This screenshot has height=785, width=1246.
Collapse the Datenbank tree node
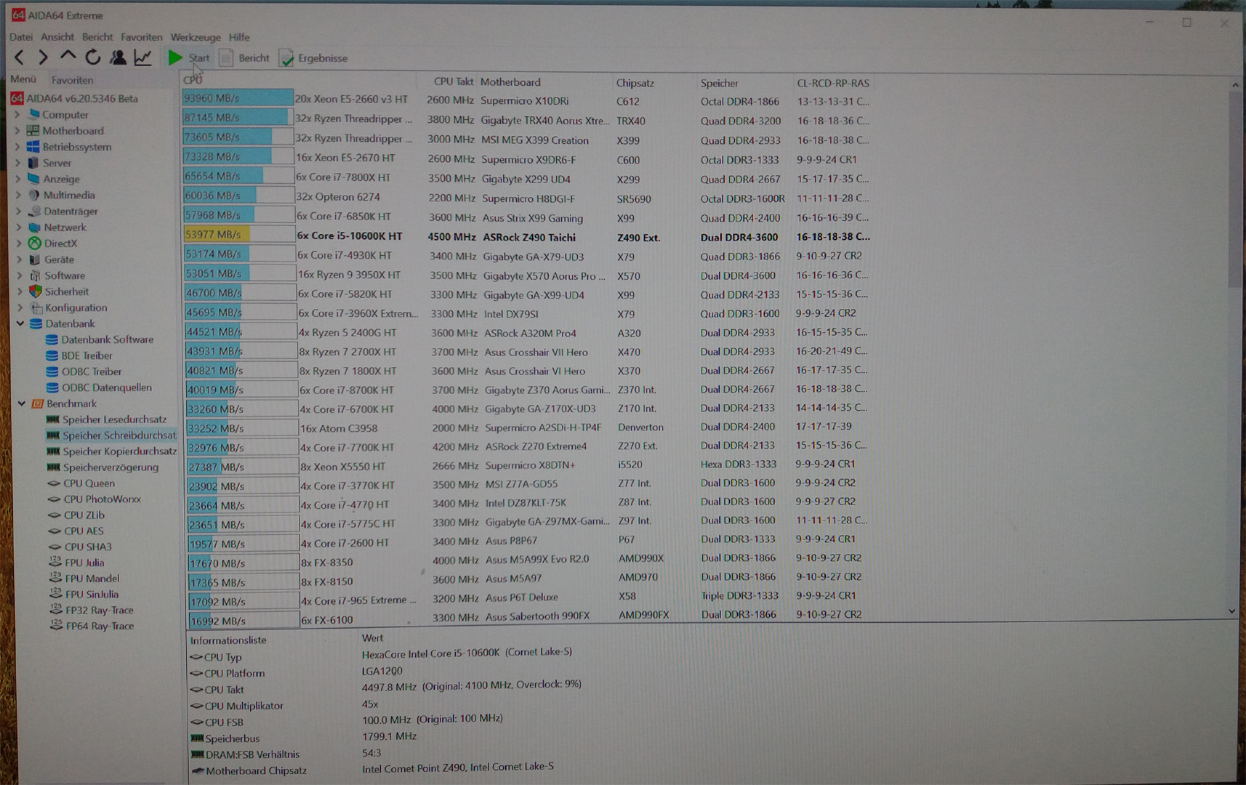(20, 323)
